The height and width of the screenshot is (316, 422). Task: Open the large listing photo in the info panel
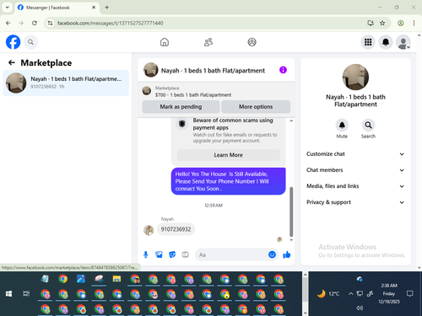pos(355,78)
